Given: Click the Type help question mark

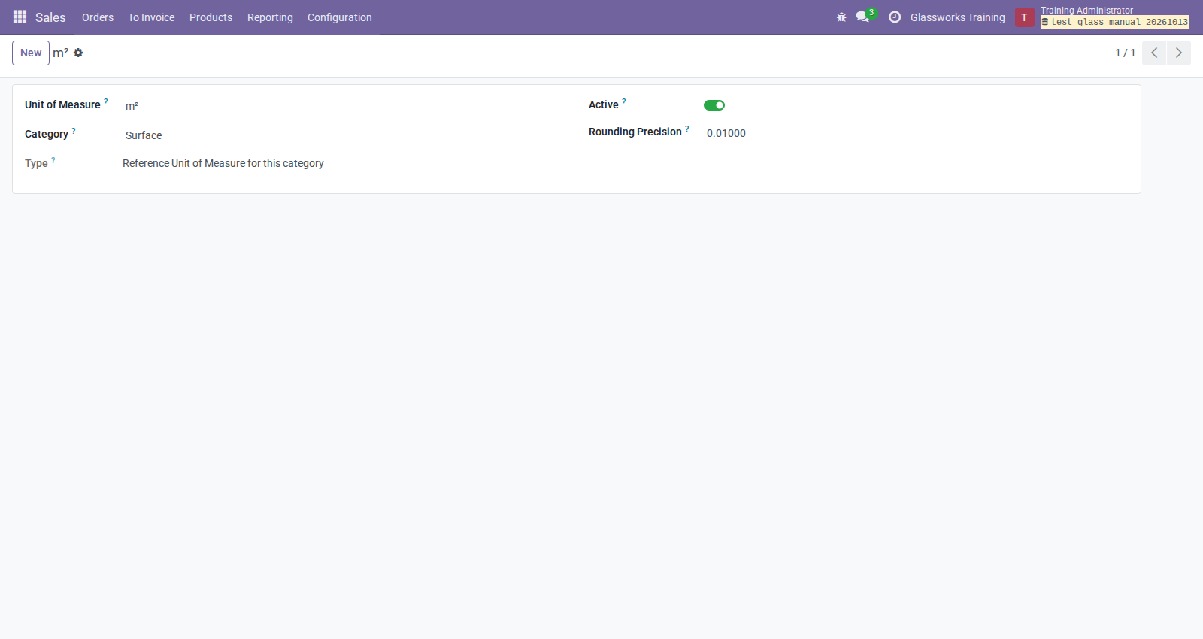Looking at the screenshot, I should 53,160.
